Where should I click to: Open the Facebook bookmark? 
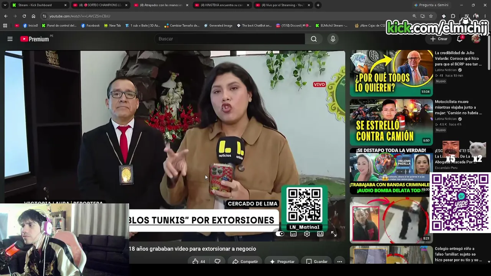90,26
